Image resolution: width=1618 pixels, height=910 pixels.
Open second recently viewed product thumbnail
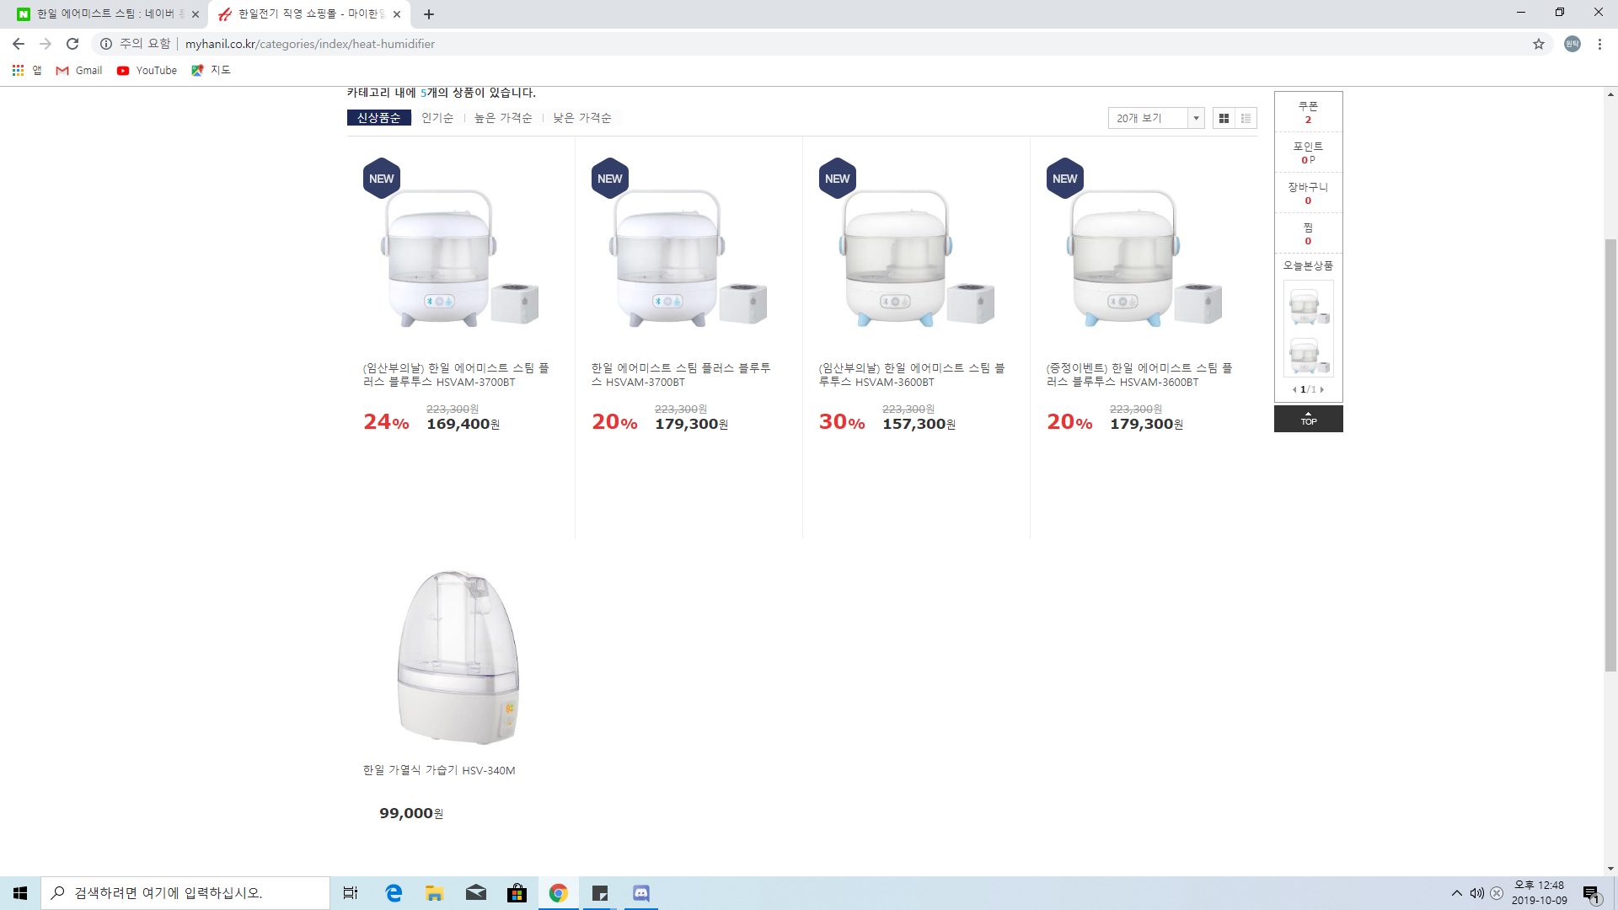(1308, 354)
